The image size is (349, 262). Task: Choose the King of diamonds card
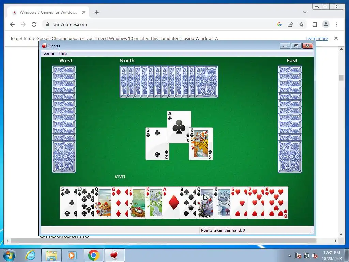point(154,203)
